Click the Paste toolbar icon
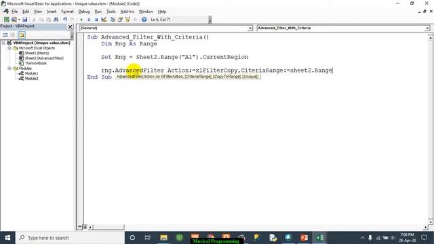Viewport: 434px width, 244px height. (48, 20)
